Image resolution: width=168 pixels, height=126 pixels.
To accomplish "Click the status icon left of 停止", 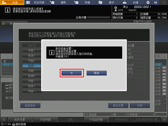I will pos(116,7).
